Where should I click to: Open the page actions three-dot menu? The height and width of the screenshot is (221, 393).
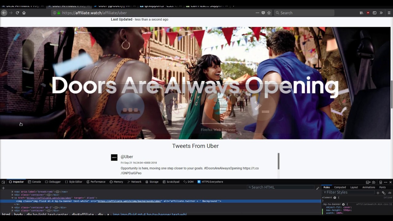257,13
